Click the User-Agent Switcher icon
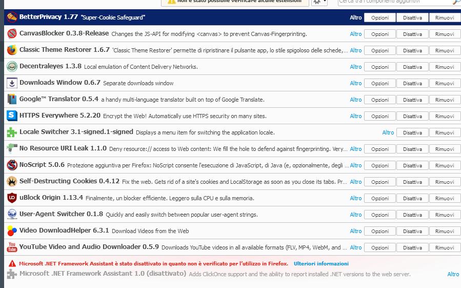 [12, 215]
